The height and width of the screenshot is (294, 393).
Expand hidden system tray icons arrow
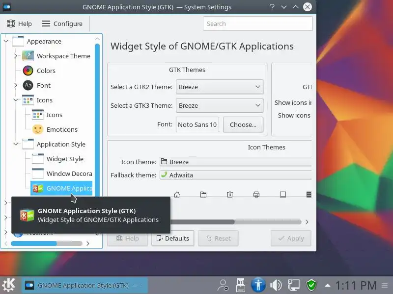click(x=327, y=285)
